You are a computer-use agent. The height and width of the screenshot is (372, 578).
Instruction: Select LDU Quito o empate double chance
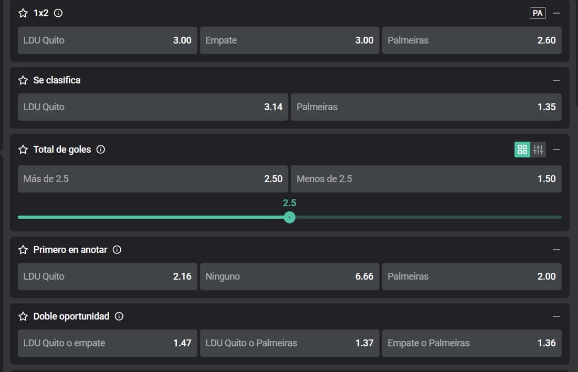point(108,343)
